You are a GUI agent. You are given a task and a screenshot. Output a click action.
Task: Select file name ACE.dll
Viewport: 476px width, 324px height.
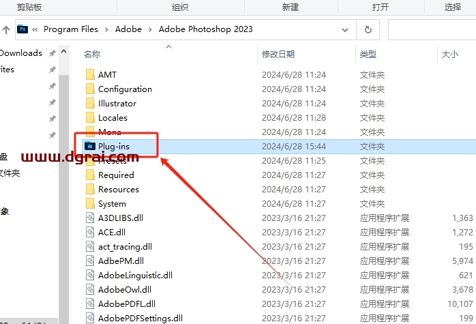point(112,232)
